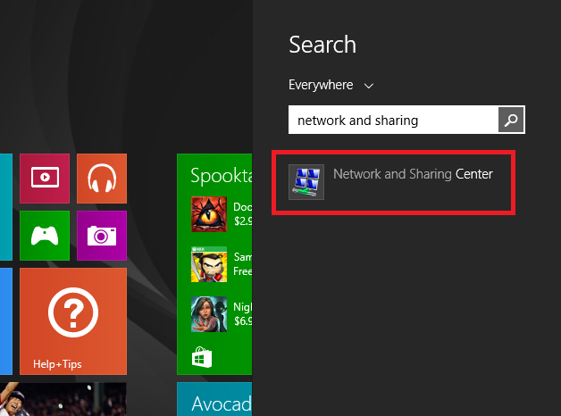Select the game thumbnail priced at $6.9
Image resolution: width=561 pixels, height=416 pixels.
tap(209, 314)
